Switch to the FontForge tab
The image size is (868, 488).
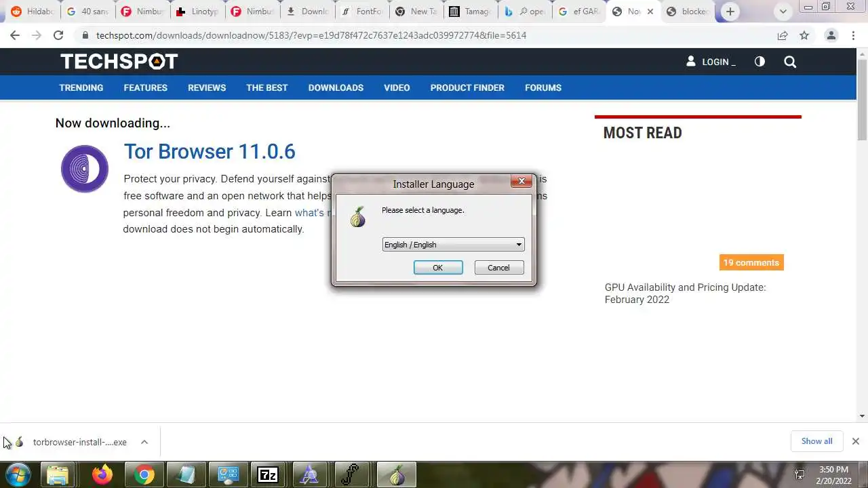[362, 12]
